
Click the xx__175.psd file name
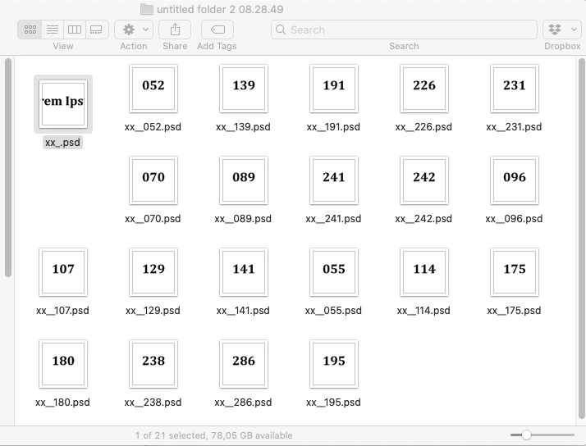[x=514, y=311]
